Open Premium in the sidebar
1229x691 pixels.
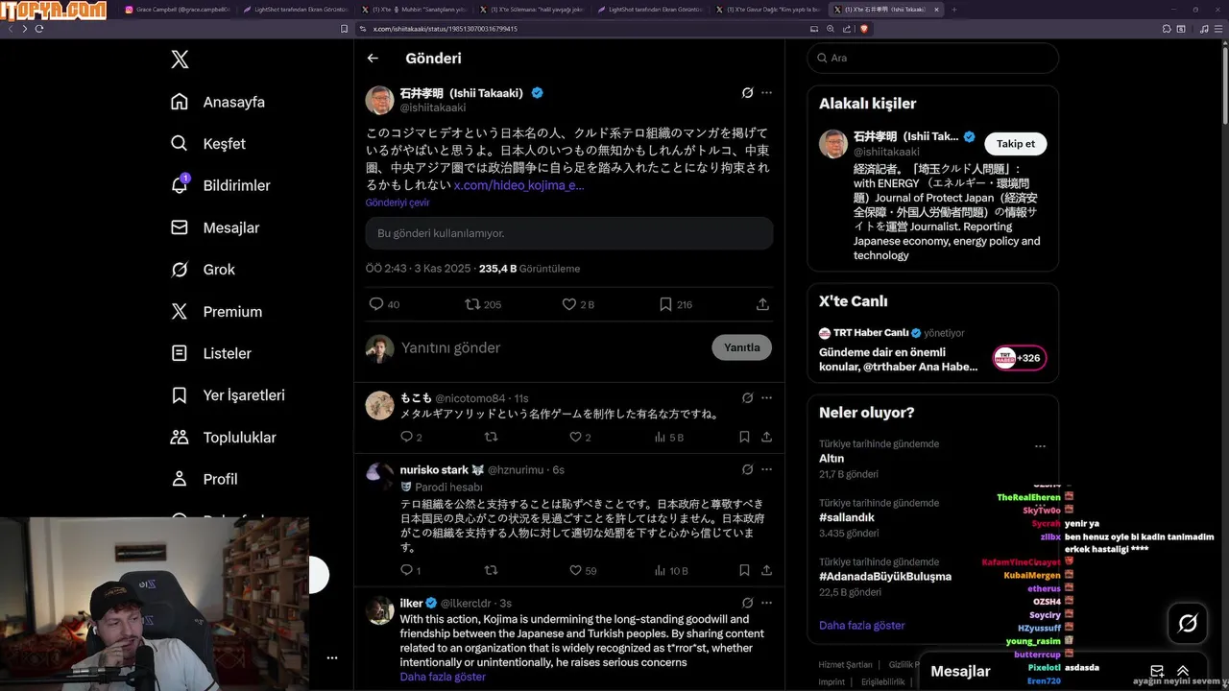[x=216, y=312]
